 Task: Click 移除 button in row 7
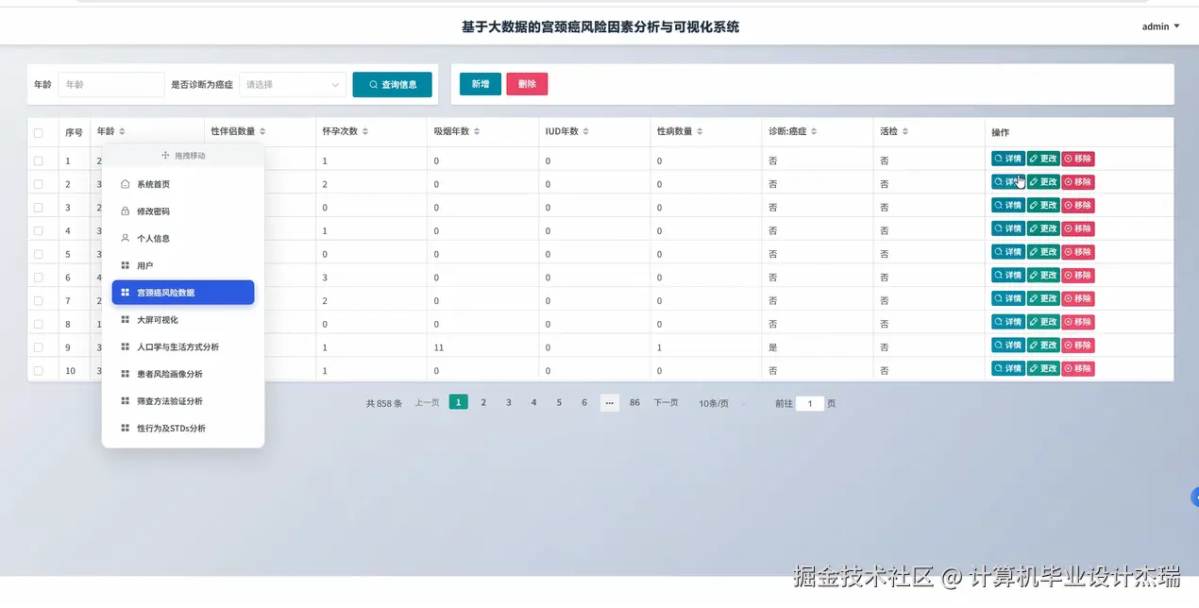tap(1078, 298)
